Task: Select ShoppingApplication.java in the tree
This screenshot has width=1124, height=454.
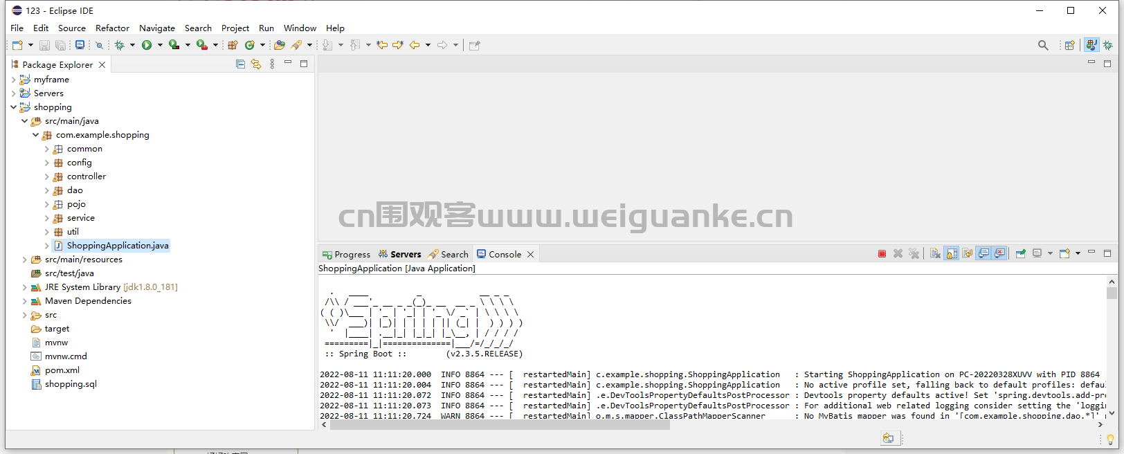Action: 118,246
